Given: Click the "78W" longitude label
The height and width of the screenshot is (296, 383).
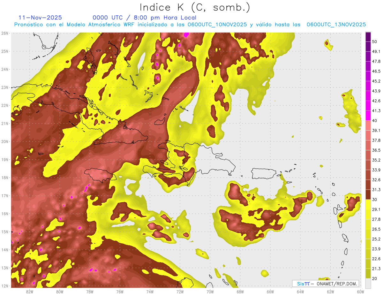Looking at the screenshot, I should [90, 292].
